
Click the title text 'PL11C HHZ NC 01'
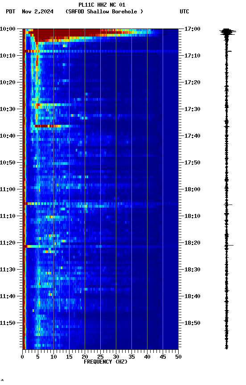tap(102, 4)
